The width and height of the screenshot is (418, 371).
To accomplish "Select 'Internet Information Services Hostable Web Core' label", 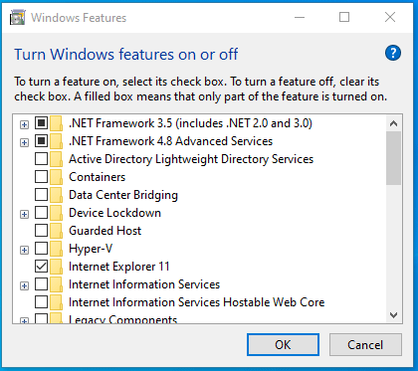I will coord(196,302).
